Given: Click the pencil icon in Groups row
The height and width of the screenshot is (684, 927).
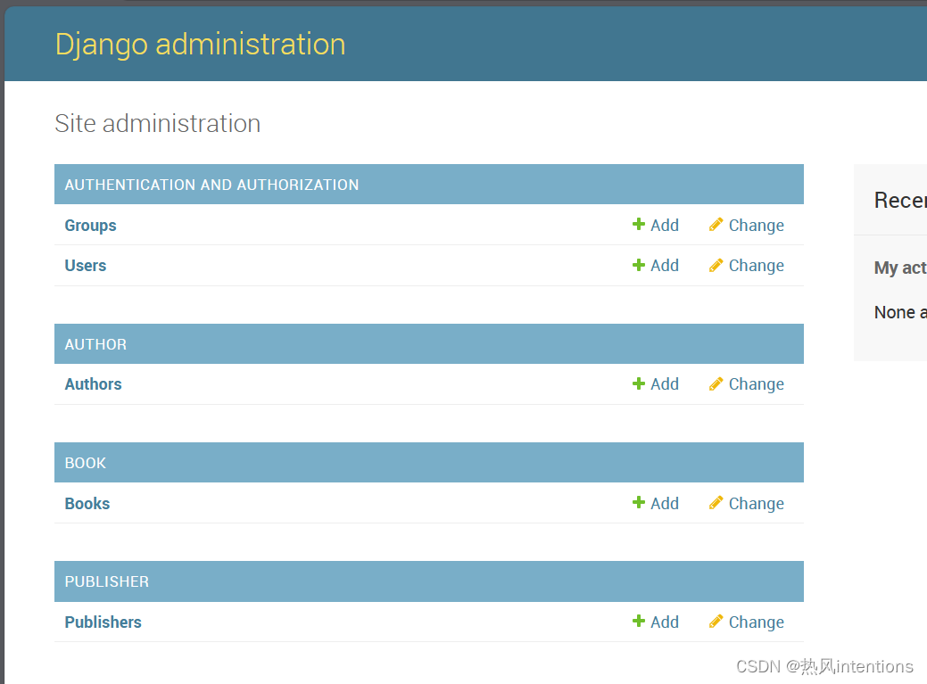Looking at the screenshot, I should click(x=716, y=225).
